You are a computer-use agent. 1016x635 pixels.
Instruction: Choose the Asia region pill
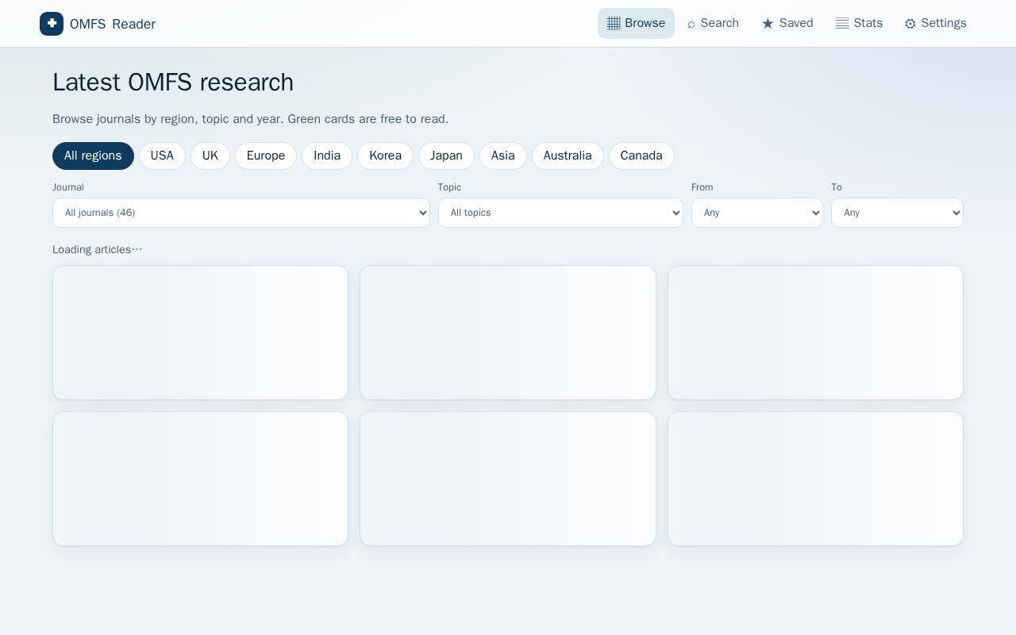coord(503,156)
